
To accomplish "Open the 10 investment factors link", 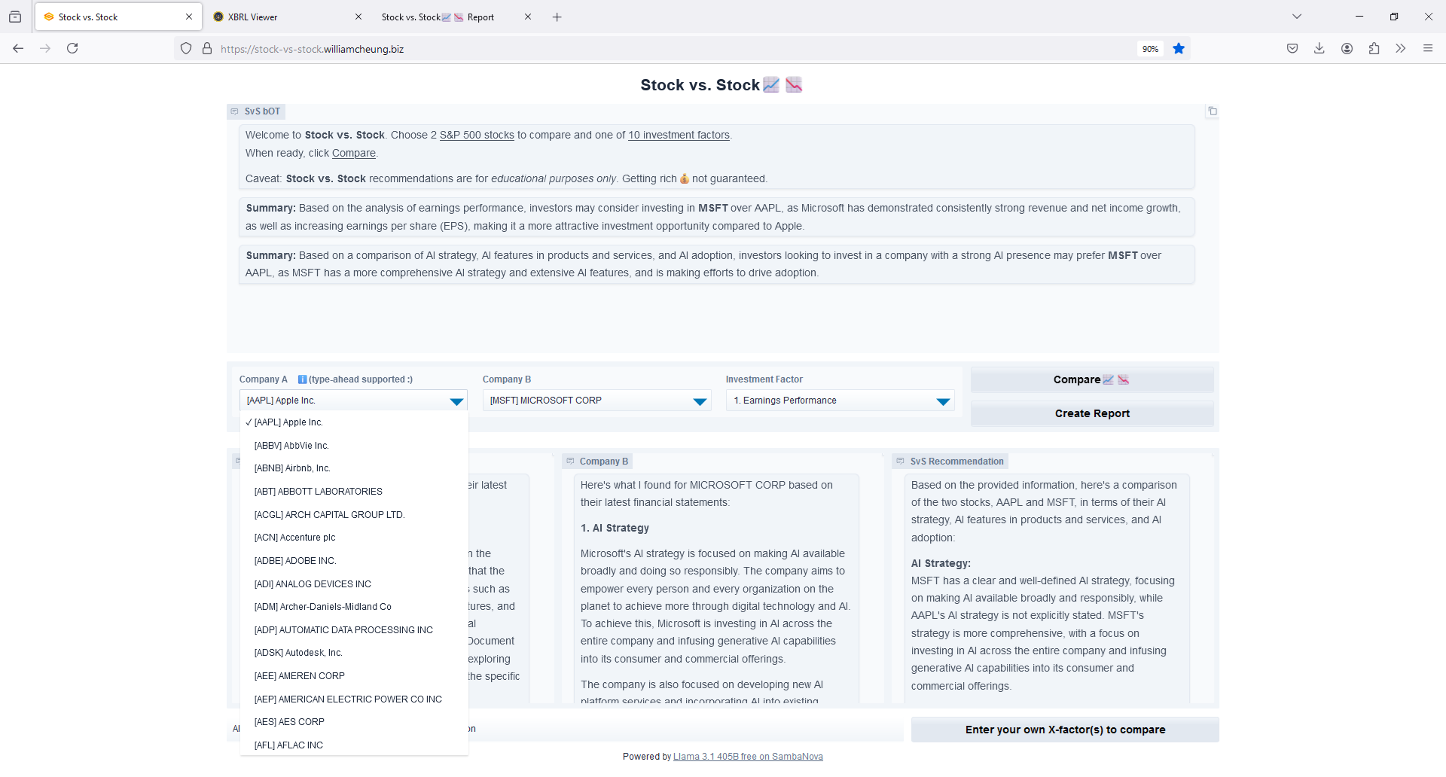I will [679, 136].
